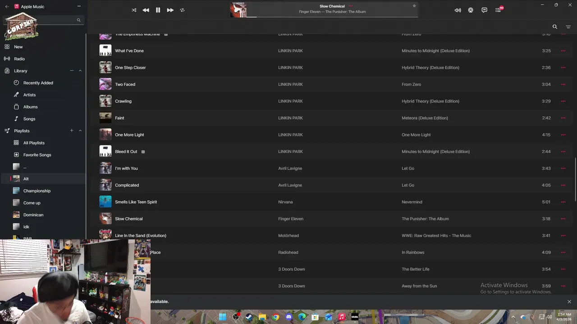Viewport: 577px width, 324px height.
Task: Click the Slow Chemical album artwork
Action: [x=105, y=219]
